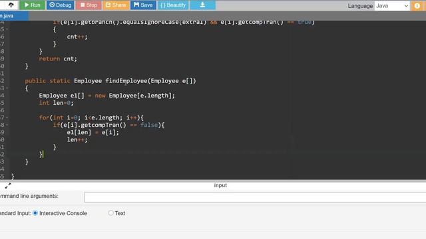This screenshot has width=426, height=239.
Task: Collapse fold arrow at findEmployee opening brace
Action: click(7, 88)
